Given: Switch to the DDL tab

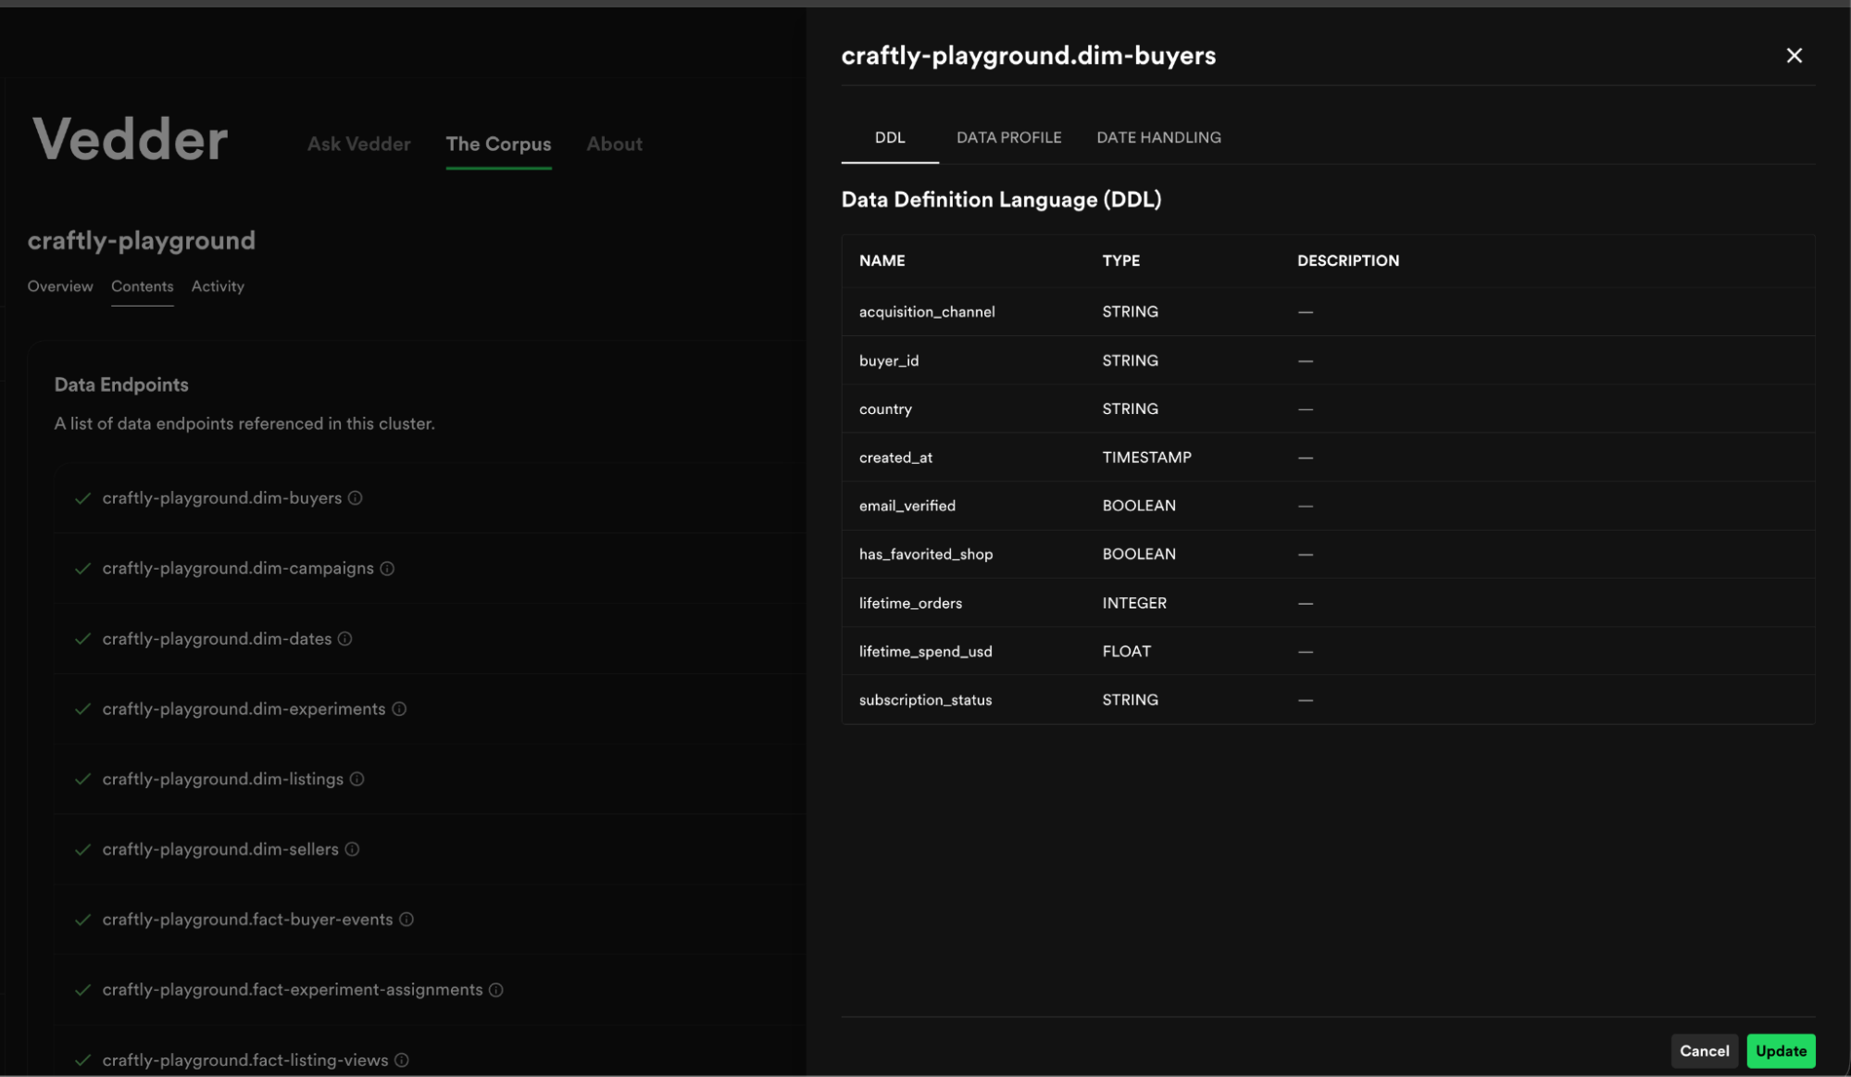Looking at the screenshot, I should pyautogui.click(x=889, y=137).
